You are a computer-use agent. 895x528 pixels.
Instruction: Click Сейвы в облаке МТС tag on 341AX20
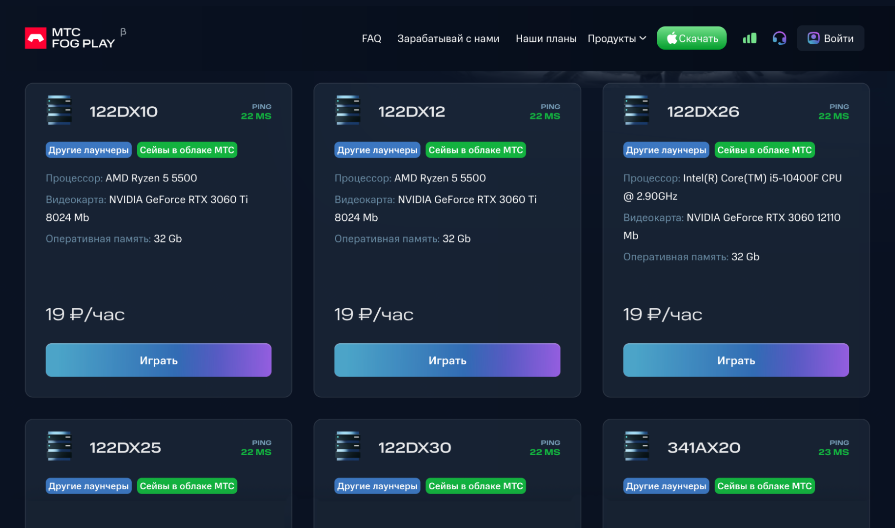[764, 486]
